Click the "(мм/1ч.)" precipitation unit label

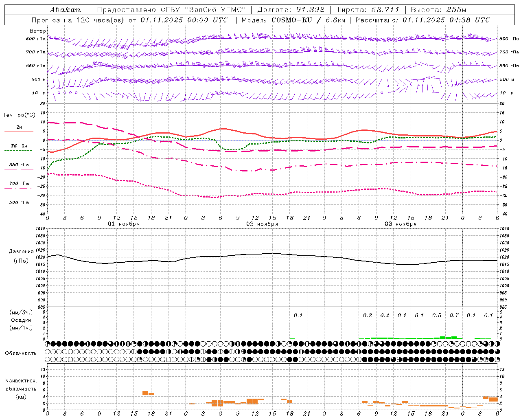tap(21, 328)
